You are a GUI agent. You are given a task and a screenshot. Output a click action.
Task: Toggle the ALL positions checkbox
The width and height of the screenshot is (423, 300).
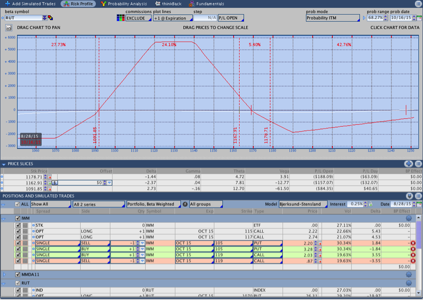17,204
